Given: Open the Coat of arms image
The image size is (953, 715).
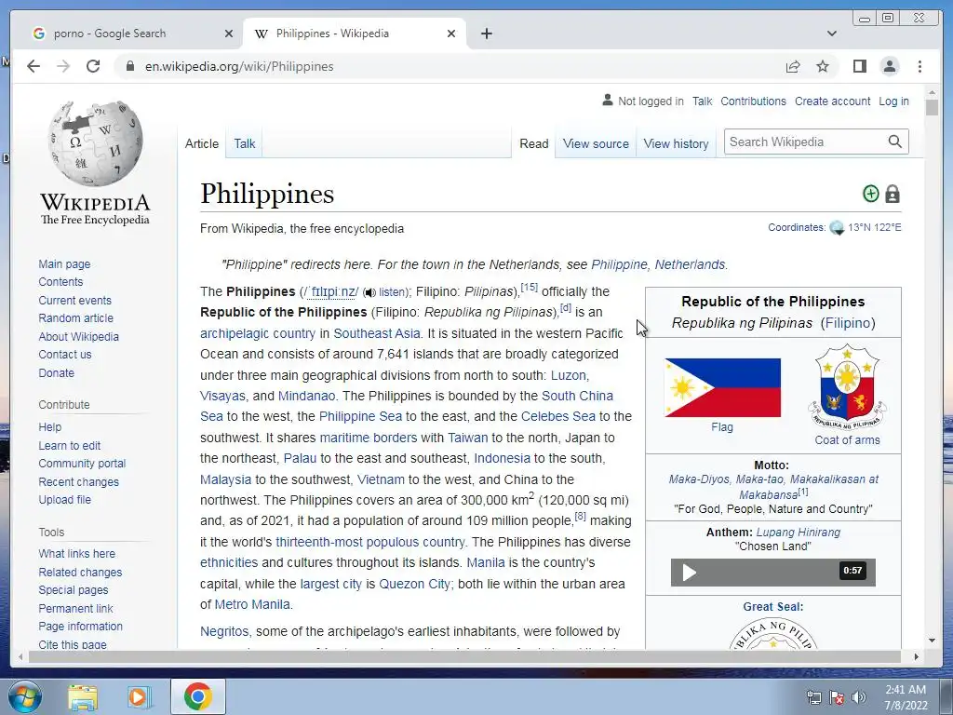Looking at the screenshot, I should [847, 386].
